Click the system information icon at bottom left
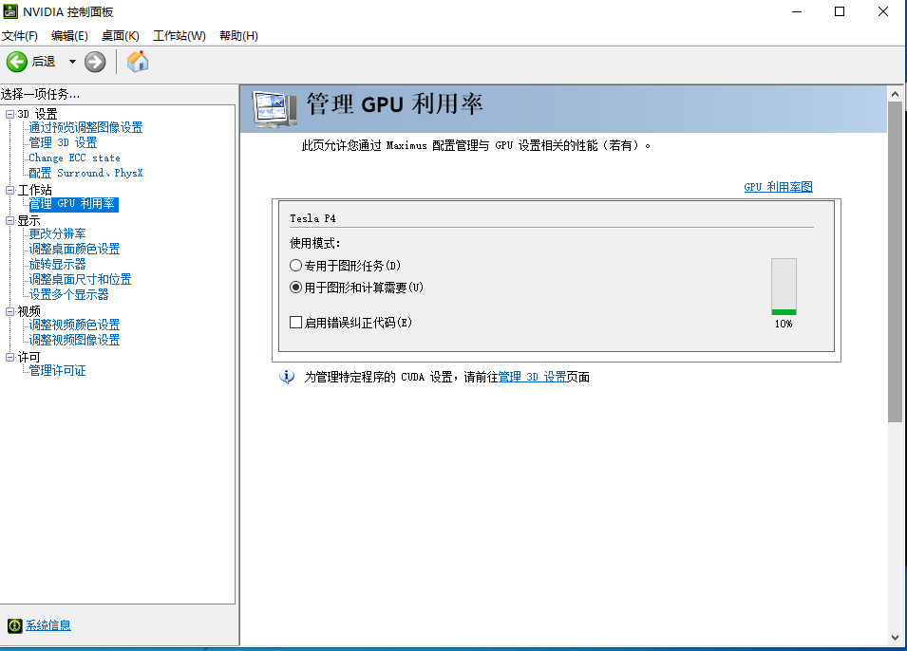Screen dimensions: 907x651 (x=15, y=625)
